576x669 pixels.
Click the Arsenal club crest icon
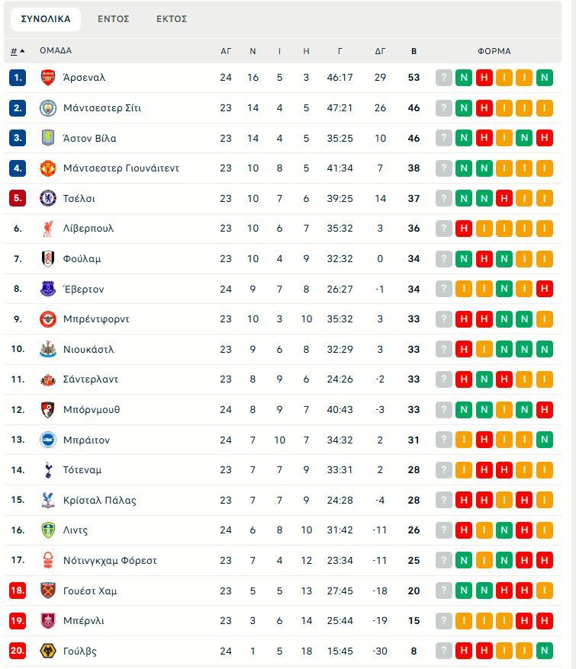pos(48,78)
